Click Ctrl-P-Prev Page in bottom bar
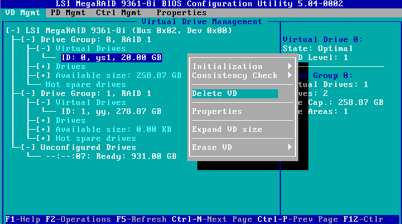The width and height of the screenshot is (402, 224). pos(298,219)
